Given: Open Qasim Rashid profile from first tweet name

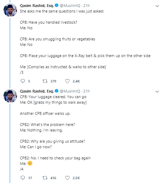Looking at the screenshot, I should click(x=37, y=6).
